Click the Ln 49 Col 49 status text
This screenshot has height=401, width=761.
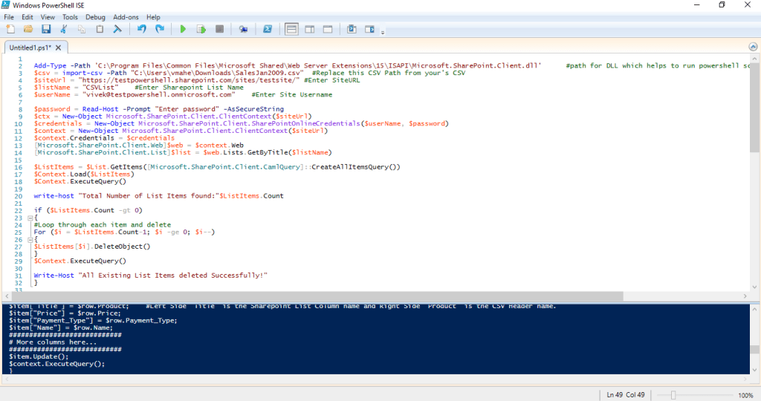[626, 395]
